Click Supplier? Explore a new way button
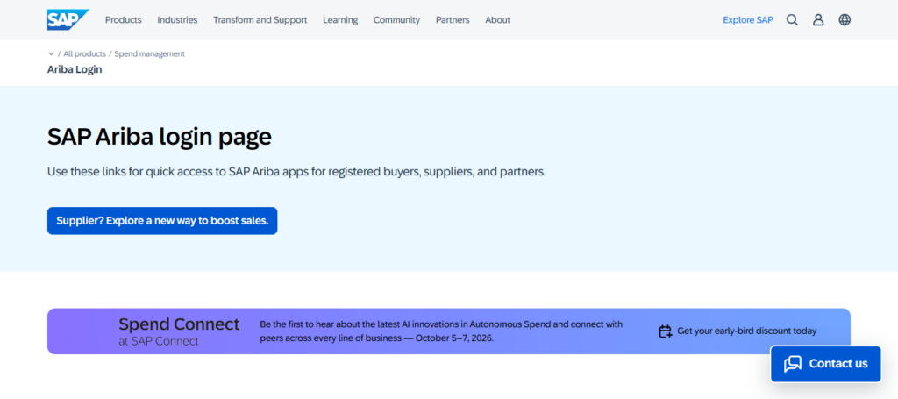The image size is (898, 399). click(x=162, y=221)
